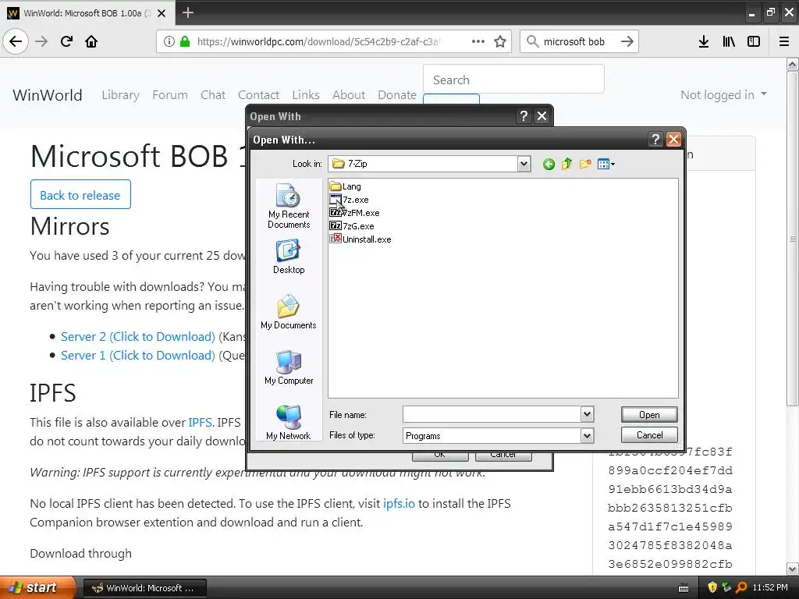Viewport: 799px width, 599px height.
Task: Open the Windows Start menu
Action: [37, 588]
